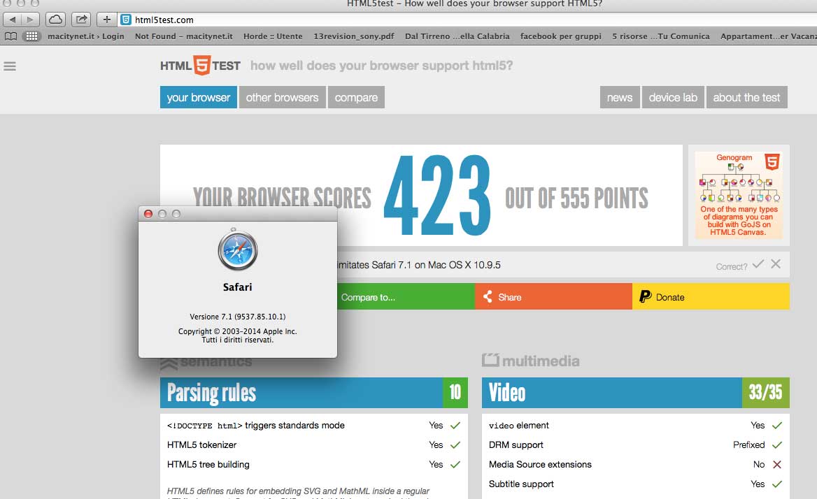The height and width of the screenshot is (499, 817).
Task: Click the share icon in orange Share button
Action: [488, 296]
